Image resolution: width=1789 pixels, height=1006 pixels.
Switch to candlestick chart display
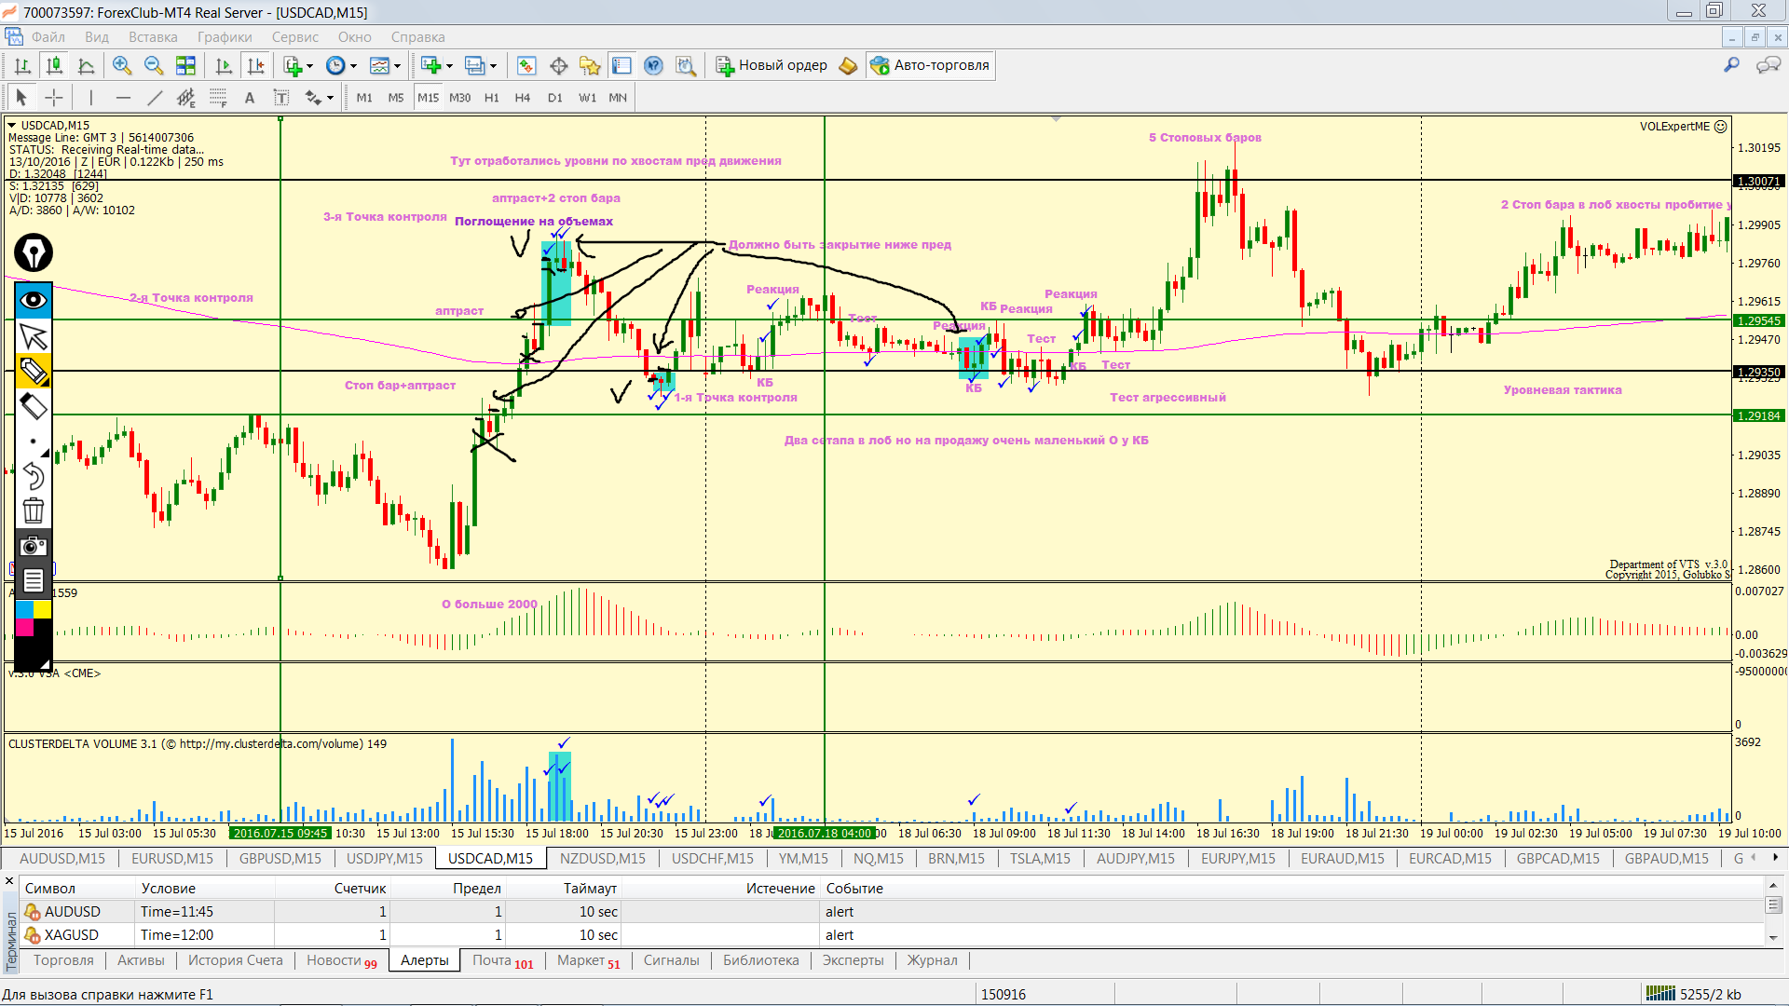tap(55, 65)
